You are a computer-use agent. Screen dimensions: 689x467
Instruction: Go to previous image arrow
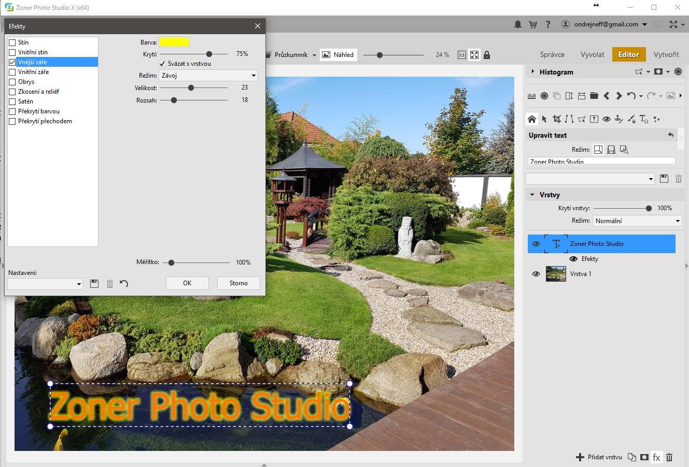click(606, 96)
